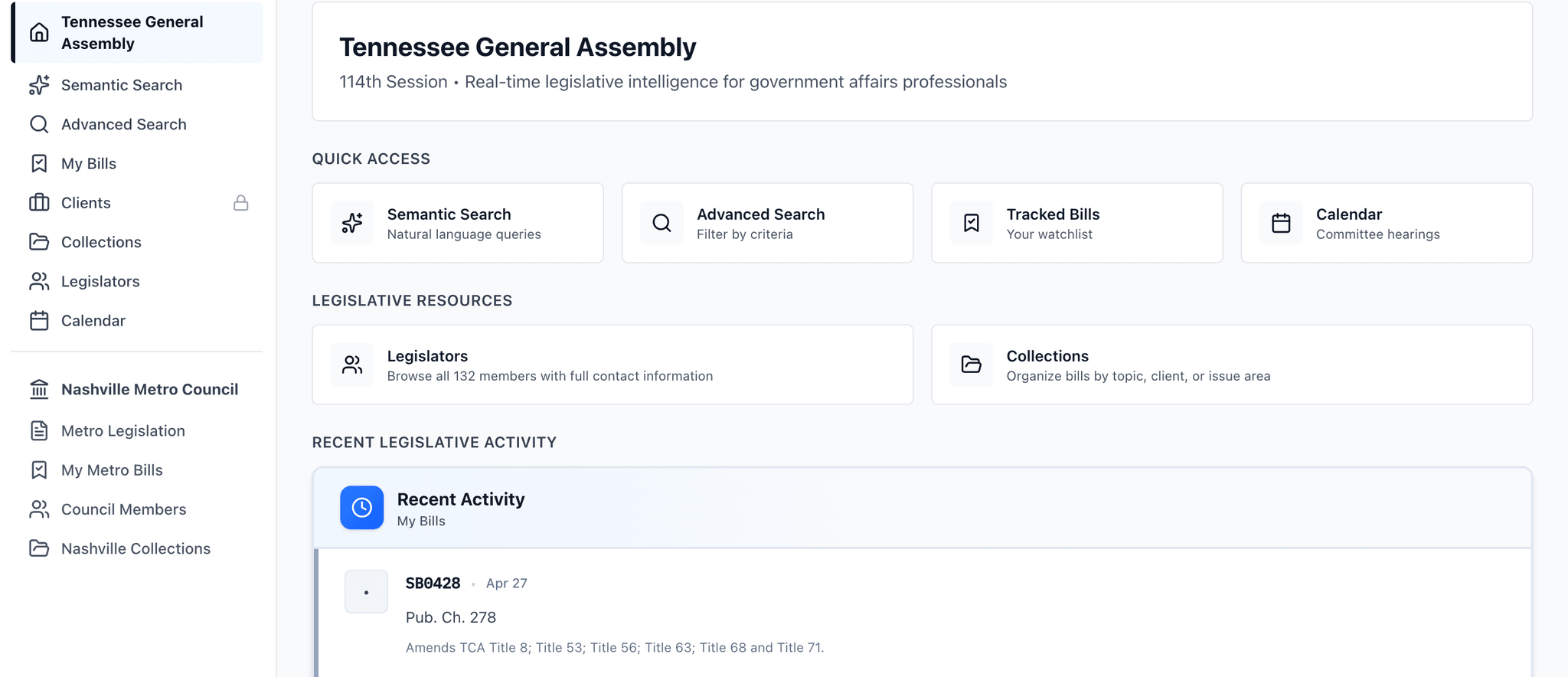Open My Bills via the bookmark icon
1568x677 pixels.
coord(39,163)
